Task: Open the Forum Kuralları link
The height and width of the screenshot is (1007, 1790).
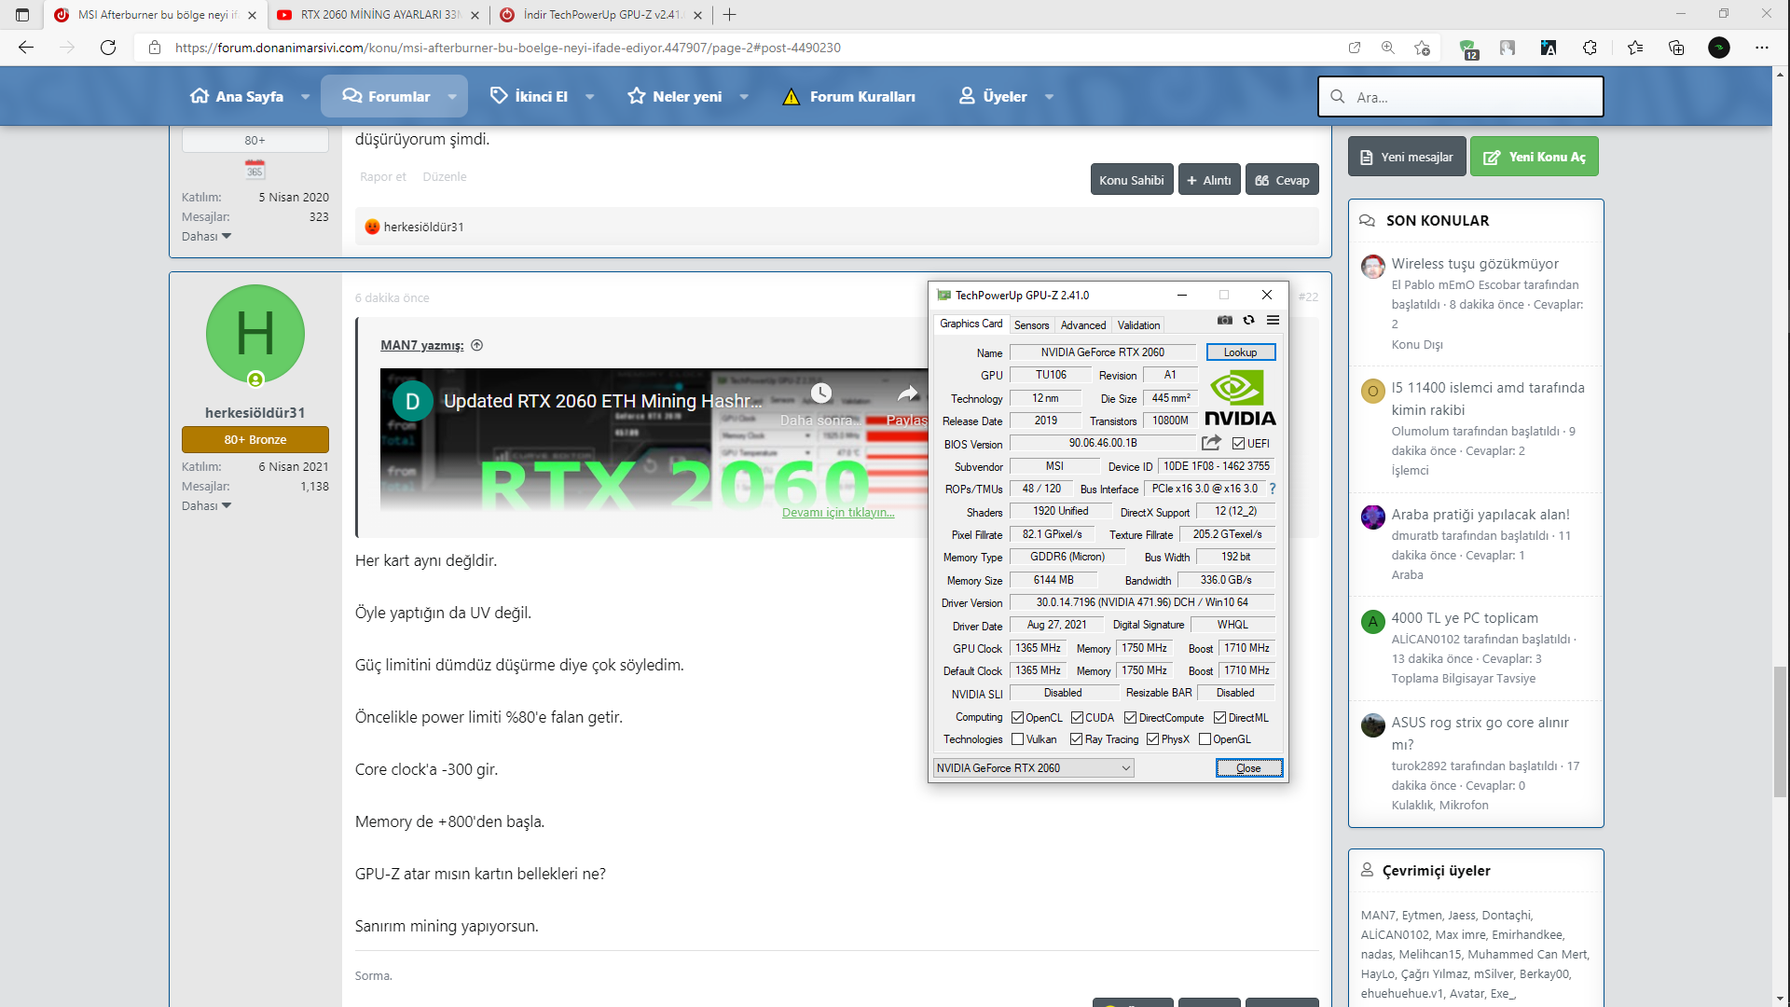Action: (848, 97)
